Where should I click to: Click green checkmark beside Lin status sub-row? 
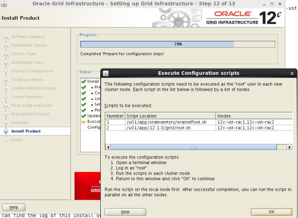pos(84,99)
